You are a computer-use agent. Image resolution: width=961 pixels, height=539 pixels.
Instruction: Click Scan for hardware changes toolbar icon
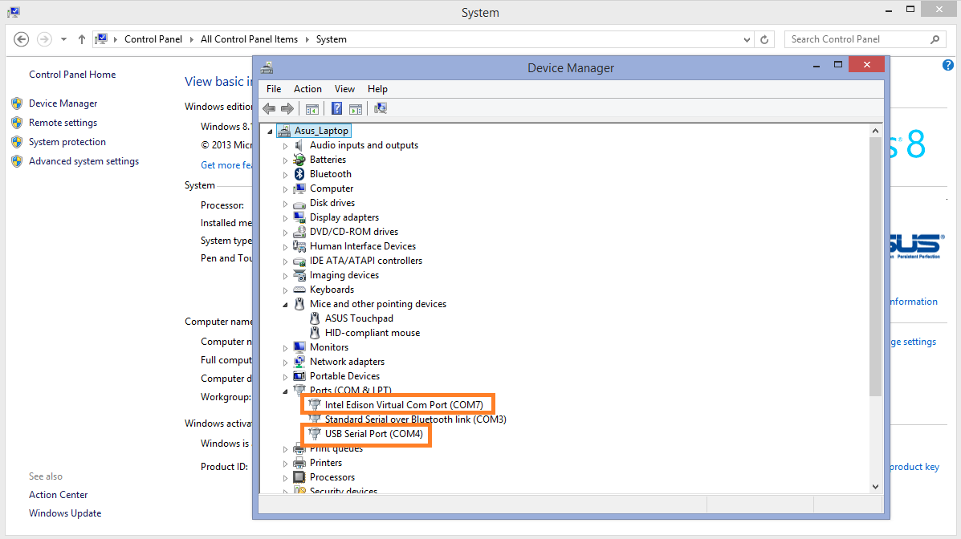click(x=381, y=108)
